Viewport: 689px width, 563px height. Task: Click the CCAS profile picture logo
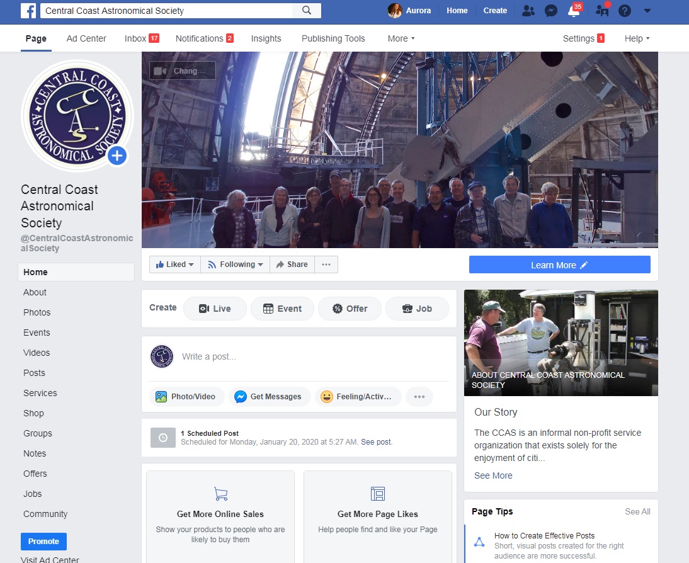tap(77, 116)
